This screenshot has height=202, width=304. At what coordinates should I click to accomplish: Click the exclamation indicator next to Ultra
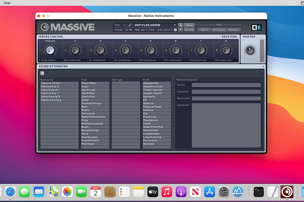(175, 29)
